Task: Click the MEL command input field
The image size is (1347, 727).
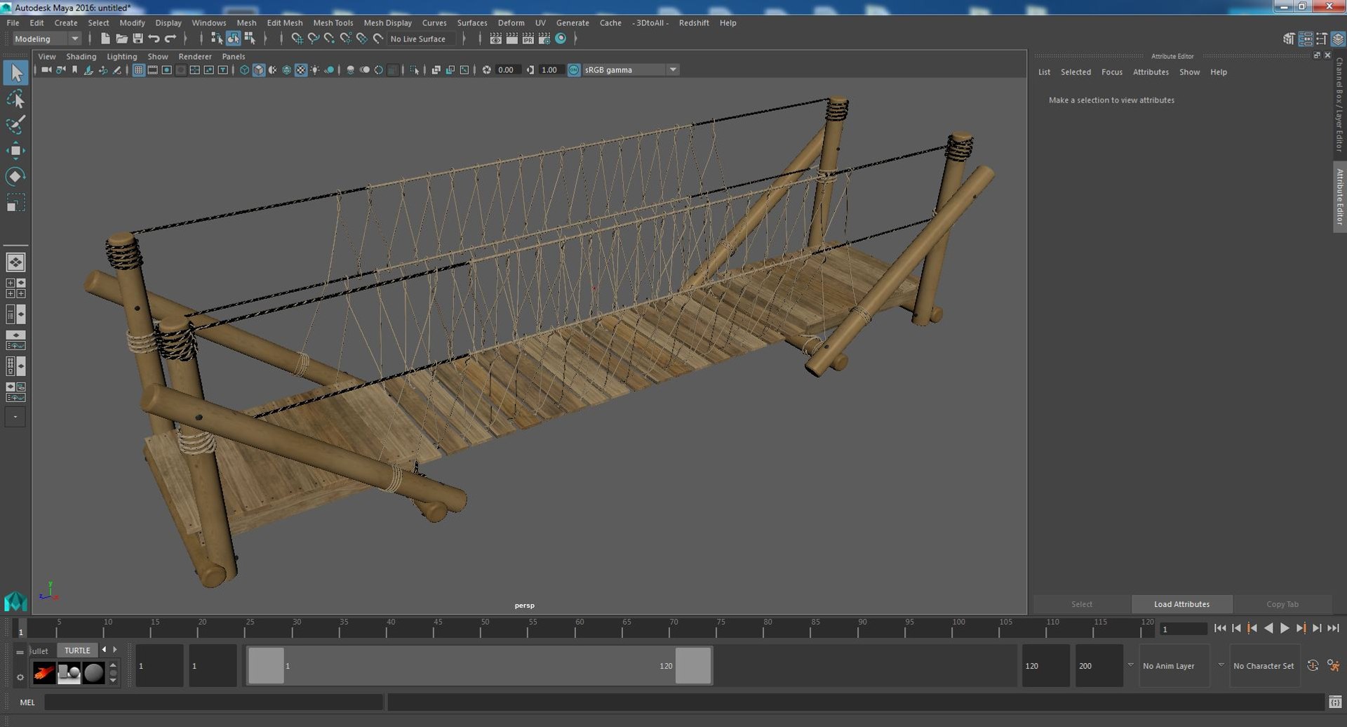Action: coord(213,702)
